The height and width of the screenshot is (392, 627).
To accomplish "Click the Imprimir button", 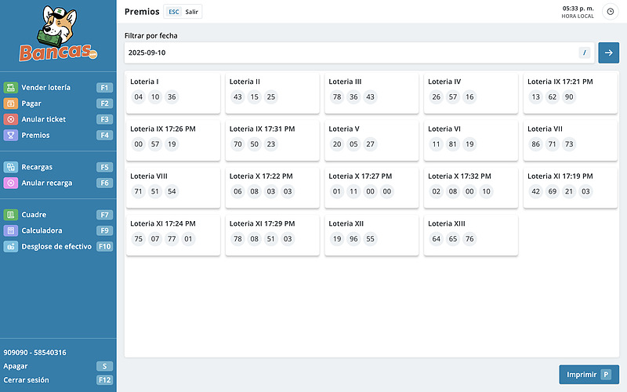I will (x=589, y=375).
